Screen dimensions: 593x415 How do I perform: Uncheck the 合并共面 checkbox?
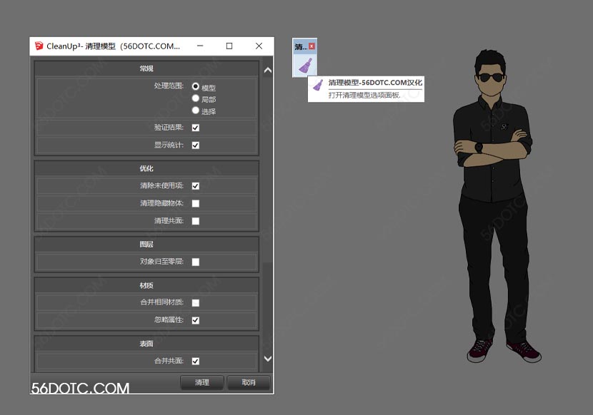(x=196, y=362)
